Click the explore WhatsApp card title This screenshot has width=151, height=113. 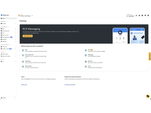[91, 55]
